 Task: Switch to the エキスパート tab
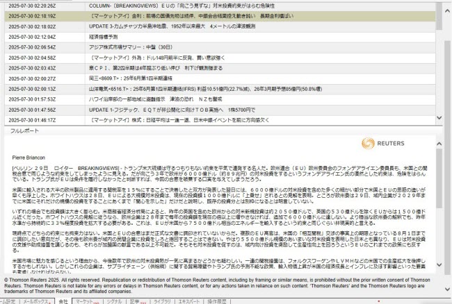click(x=189, y=301)
